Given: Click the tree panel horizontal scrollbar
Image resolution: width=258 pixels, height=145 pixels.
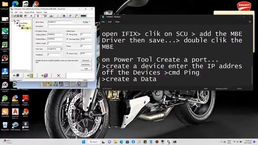Looking at the screenshot, I should [x=21, y=70].
